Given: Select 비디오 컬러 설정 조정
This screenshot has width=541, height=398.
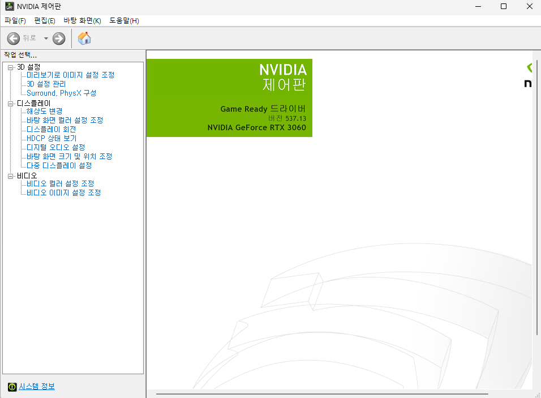Looking at the screenshot, I should click(61, 183).
